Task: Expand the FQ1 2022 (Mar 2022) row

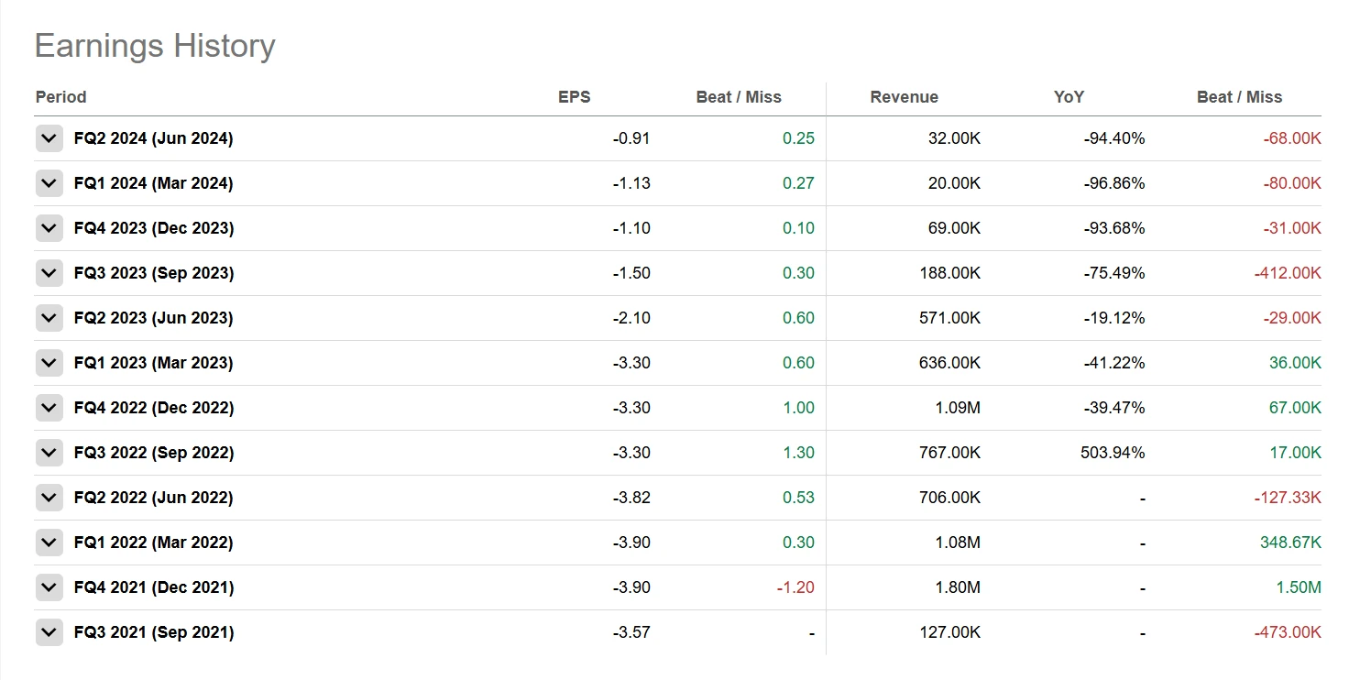Action: click(49, 543)
